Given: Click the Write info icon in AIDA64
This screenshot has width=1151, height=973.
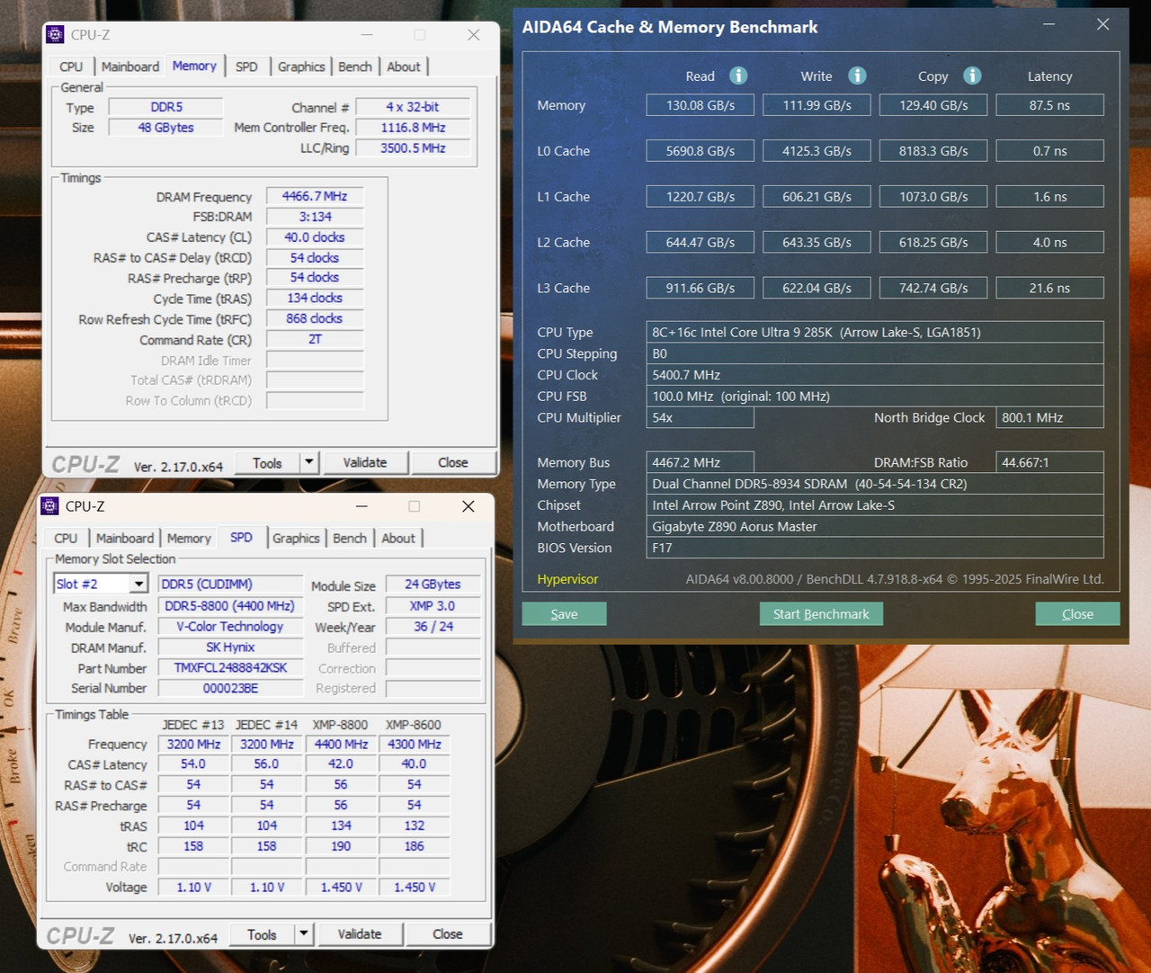Looking at the screenshot, I should [857, 76].
